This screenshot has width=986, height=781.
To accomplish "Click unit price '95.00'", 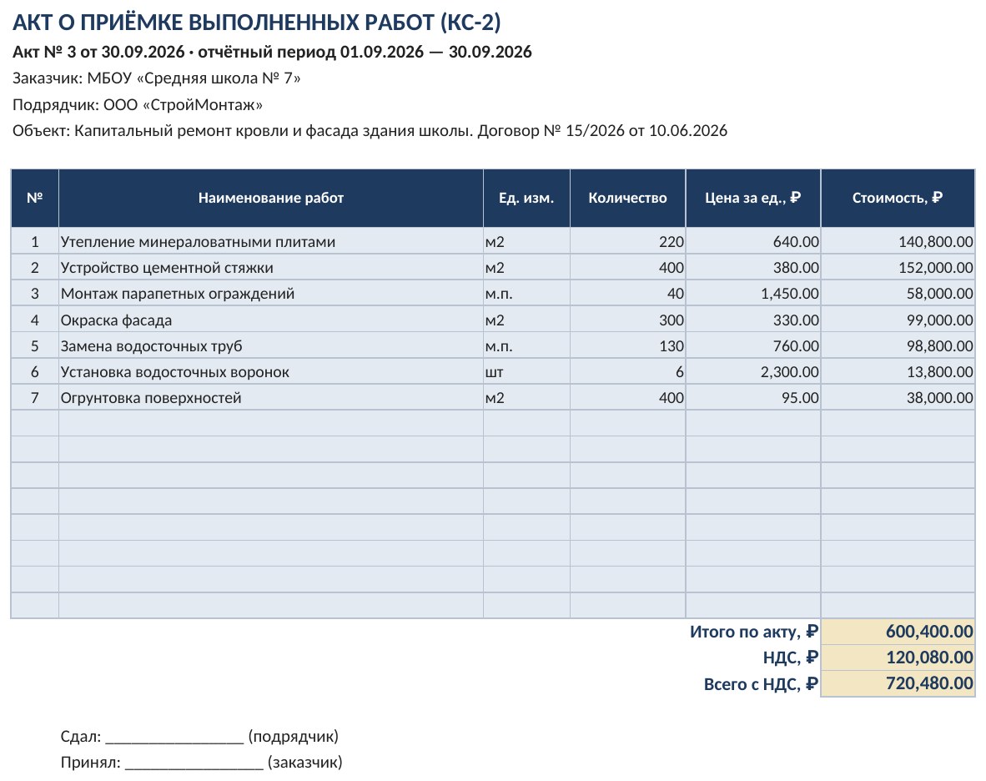I will click(752, 397).
